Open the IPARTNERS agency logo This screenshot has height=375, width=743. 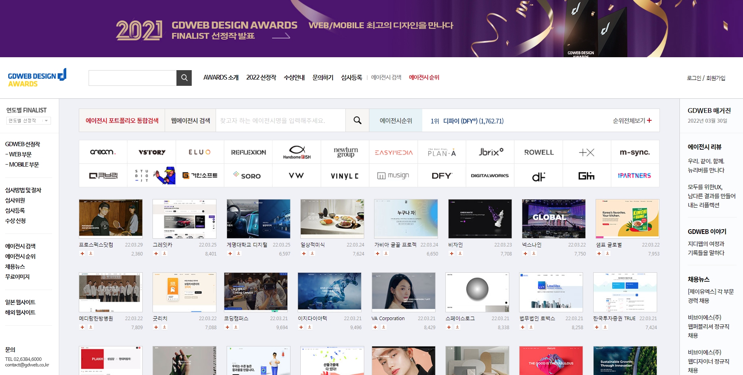[635, 176]
